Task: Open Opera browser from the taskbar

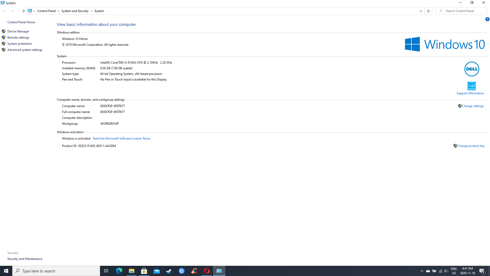Action: (x=207, y=271)
